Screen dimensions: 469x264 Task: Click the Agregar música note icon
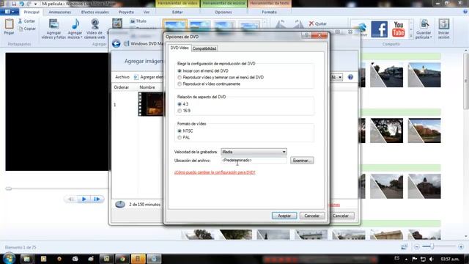point(75,24)
